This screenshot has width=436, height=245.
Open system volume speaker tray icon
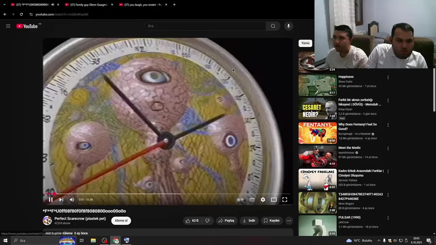[x=395, y=241]
